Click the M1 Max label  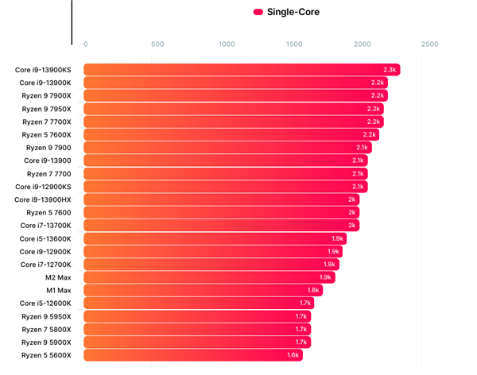pos(58,291)
